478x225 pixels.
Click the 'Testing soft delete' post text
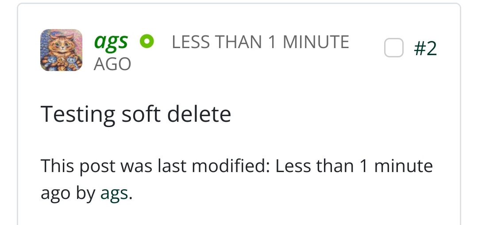[x=136, y=114]
